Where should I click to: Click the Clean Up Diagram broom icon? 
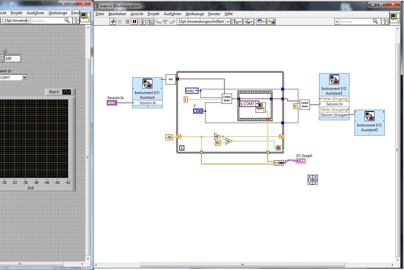point(271,21)
